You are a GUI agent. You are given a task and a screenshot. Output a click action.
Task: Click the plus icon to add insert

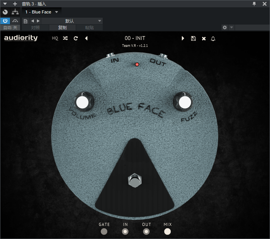pyautogui.click(x=15, y=4)
